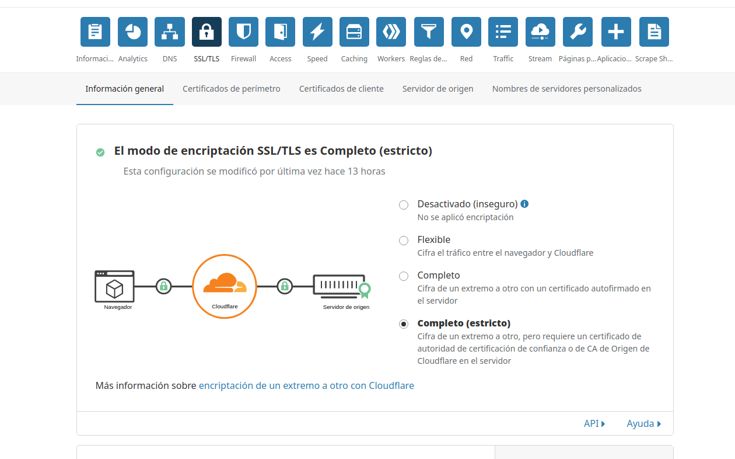
Task: Switch to Certificados de perímetro tab
Action: pos(232,89)
